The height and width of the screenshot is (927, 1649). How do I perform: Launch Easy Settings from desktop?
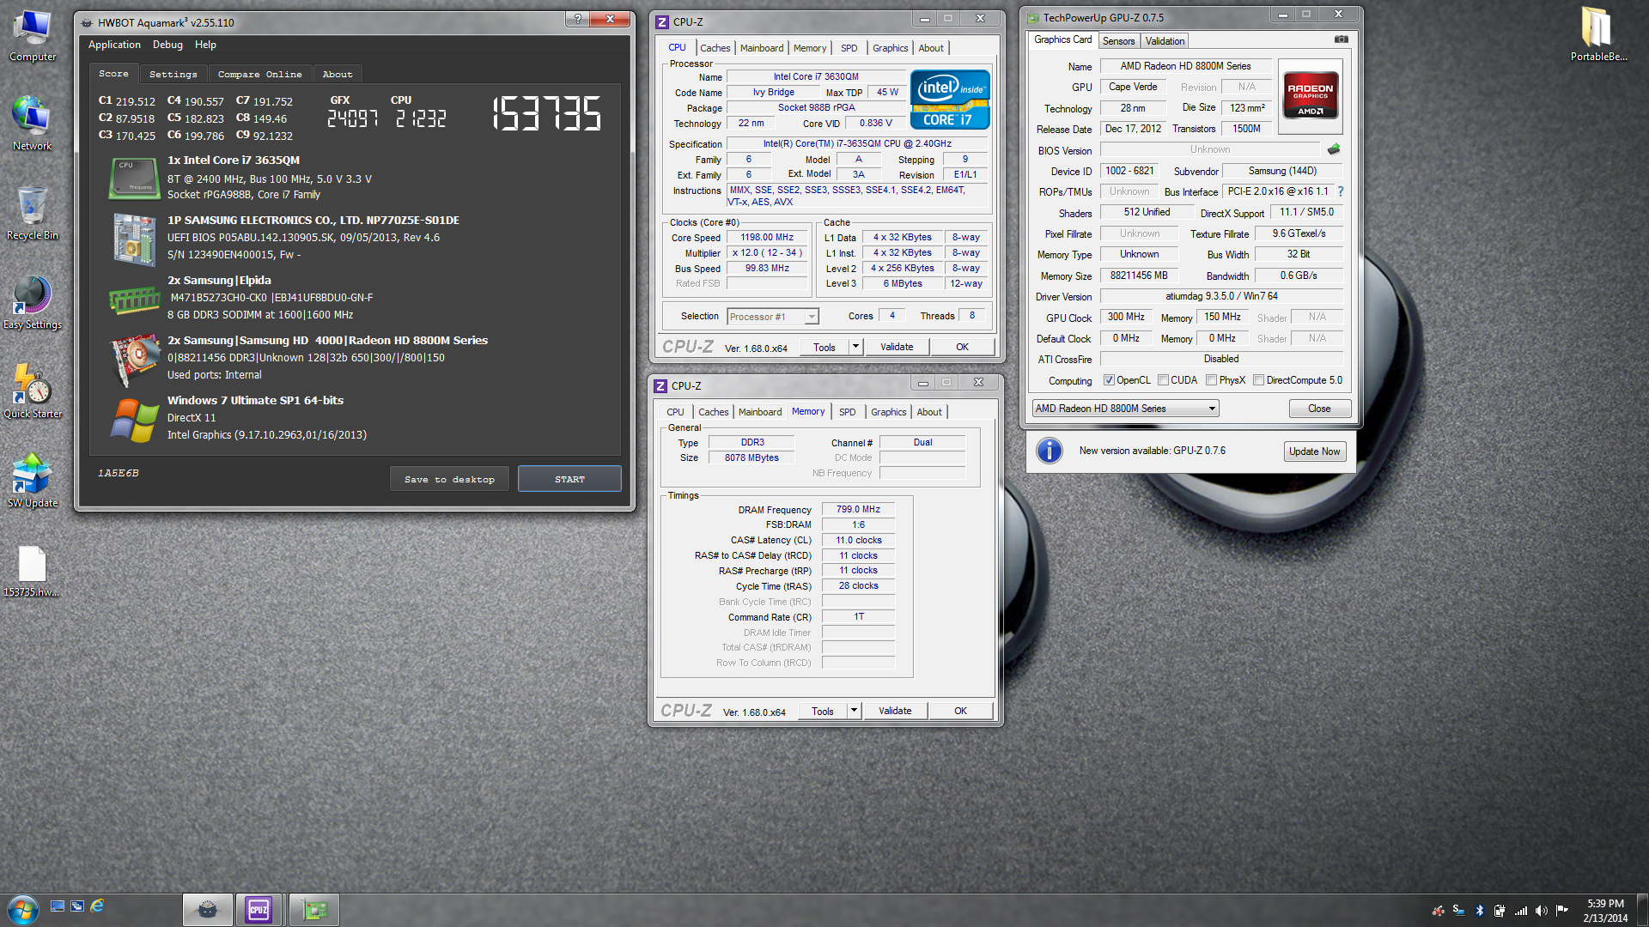(x=33, y=302)
